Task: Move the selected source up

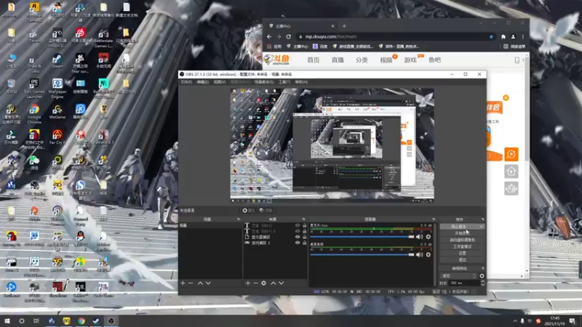Action: pos(274,283)
